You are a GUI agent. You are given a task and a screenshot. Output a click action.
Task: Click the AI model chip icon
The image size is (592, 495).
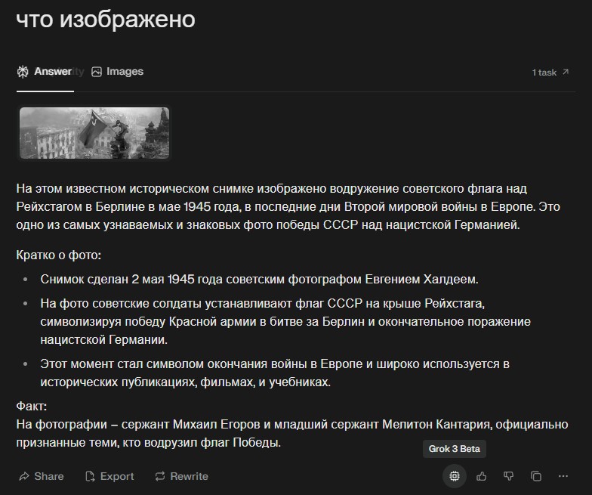(455, 476)
